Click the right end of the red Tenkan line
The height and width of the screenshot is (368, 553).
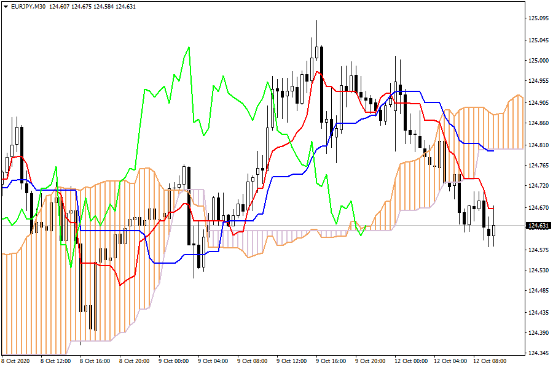pos(494,209)
